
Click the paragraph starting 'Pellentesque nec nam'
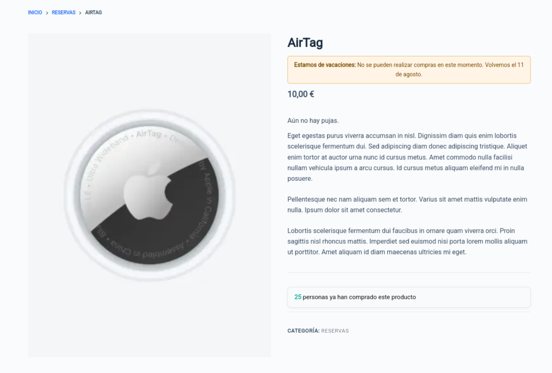click(409, 205)
